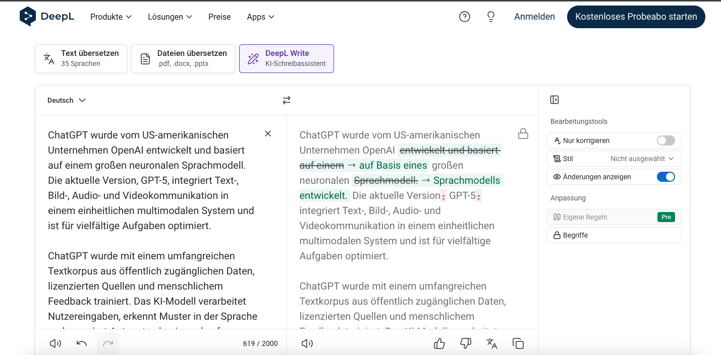Screen dimensions: 721x355
Task: Open the Produkte menu
Action: click(110, 17)
